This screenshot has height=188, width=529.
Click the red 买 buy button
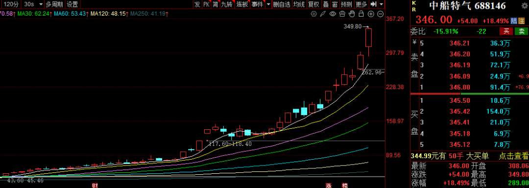(x=506, y=31)
